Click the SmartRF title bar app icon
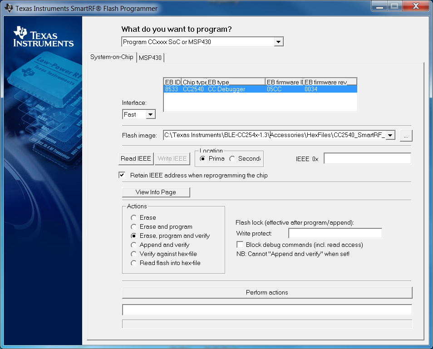Screen dimensions: 433x349 coord(9,8)
